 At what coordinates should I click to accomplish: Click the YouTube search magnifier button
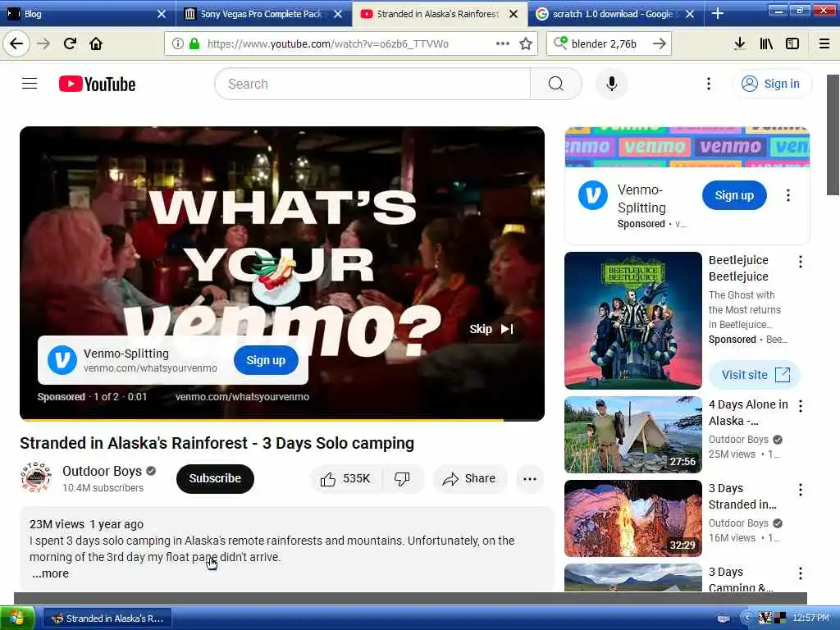556,84
